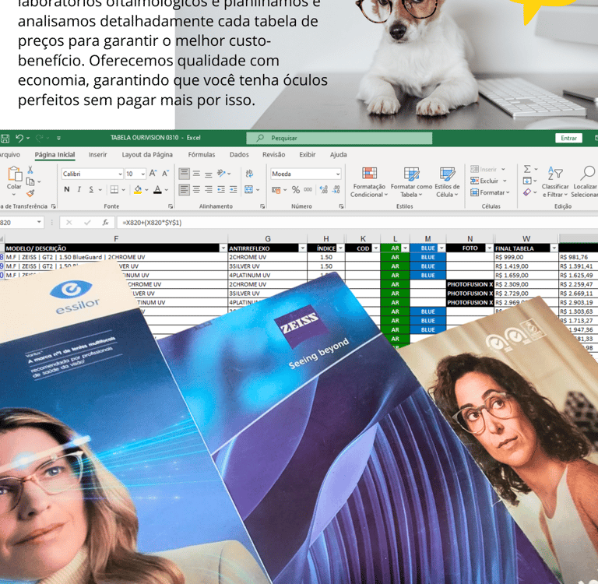The image size is (598, 584).
Task: Align text to the right
Action: point(209,189)
